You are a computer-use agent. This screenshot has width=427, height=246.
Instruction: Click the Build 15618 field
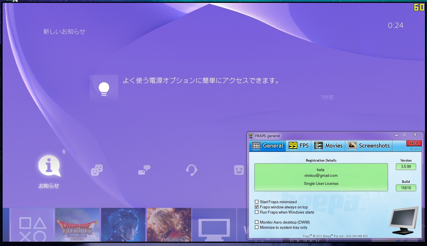406,188
